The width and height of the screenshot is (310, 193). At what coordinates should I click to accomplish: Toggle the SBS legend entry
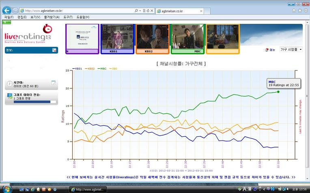113,69
